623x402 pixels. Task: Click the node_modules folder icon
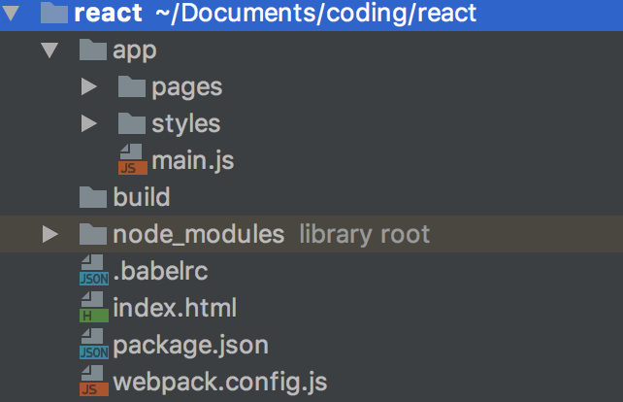pyautogui.click(x=93, y=234)
